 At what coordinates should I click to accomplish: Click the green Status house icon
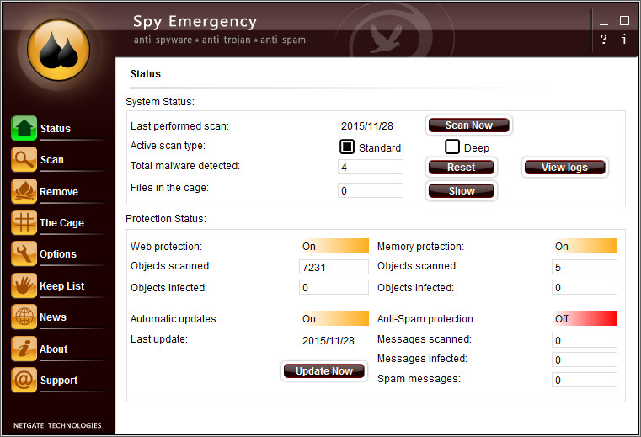pyautogui.click(x=24, y=128)
